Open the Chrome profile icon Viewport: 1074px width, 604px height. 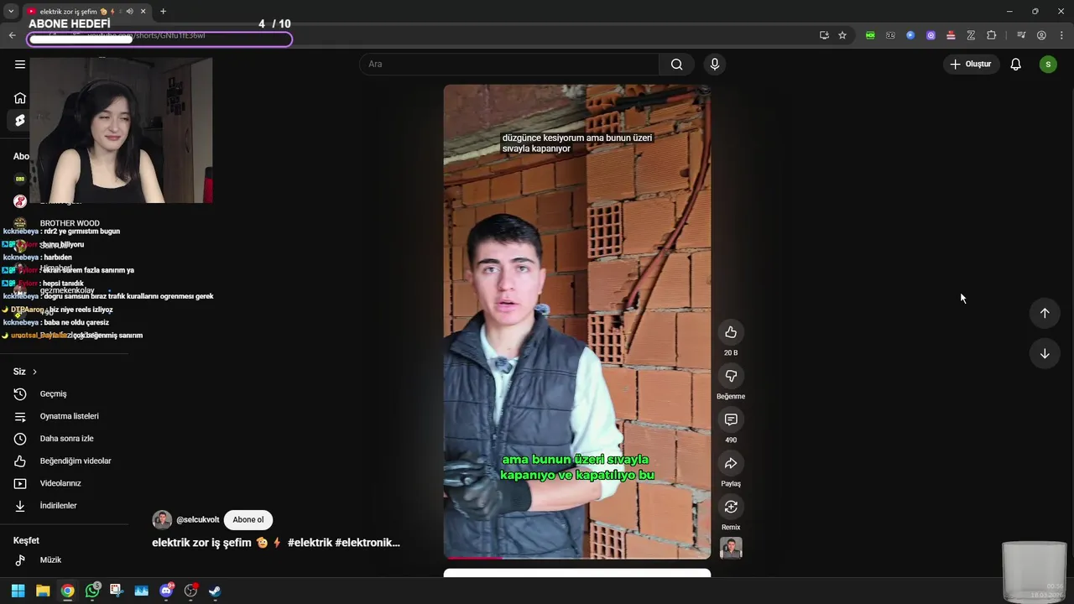pyautogui.click(x=1041, y=35)
